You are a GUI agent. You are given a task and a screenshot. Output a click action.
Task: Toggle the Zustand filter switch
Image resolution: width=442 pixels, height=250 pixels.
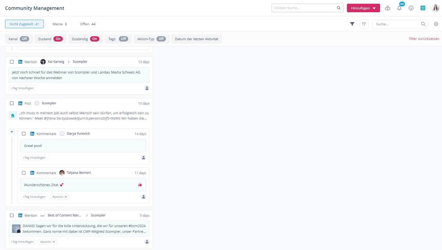pyautogui.click(x=58, y=39)
